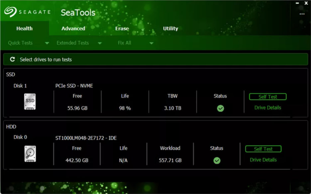311x194 pixels.
Task: Select the SSD drive icon for Disk 1
Action: coord(30,101)
